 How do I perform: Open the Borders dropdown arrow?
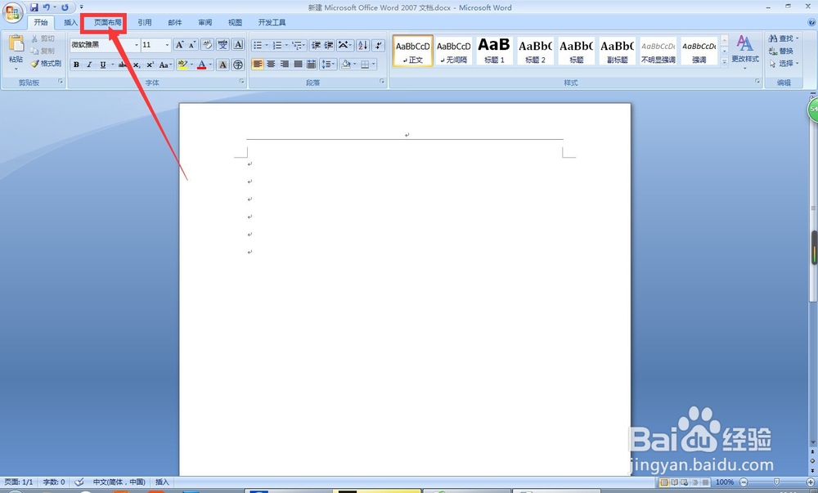coord(374,64)
